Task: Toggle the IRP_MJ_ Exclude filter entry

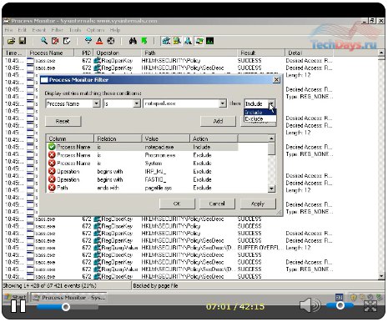Action: coord(52,171)
